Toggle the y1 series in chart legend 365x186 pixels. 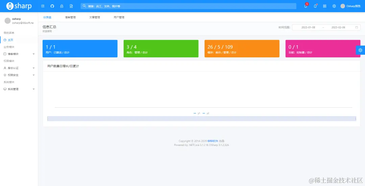pyautogui.click(x=197, y=113)
